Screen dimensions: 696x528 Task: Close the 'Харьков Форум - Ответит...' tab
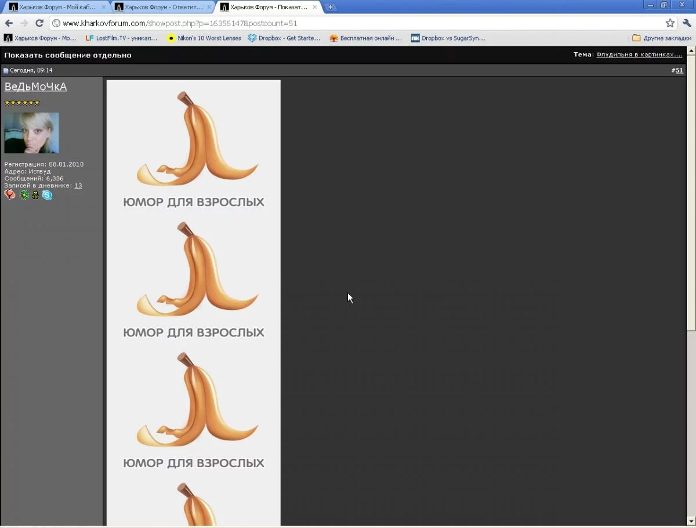[209, 7]
